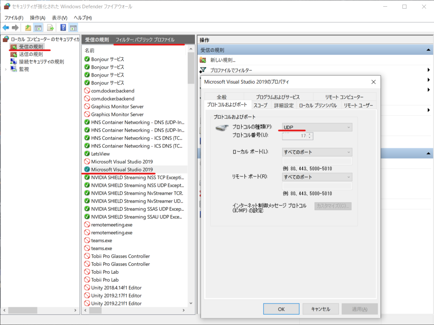This screenshot has height=325, width=434.
Task: Open the ヘルプ(H) menu
Action: pos(83,18)
